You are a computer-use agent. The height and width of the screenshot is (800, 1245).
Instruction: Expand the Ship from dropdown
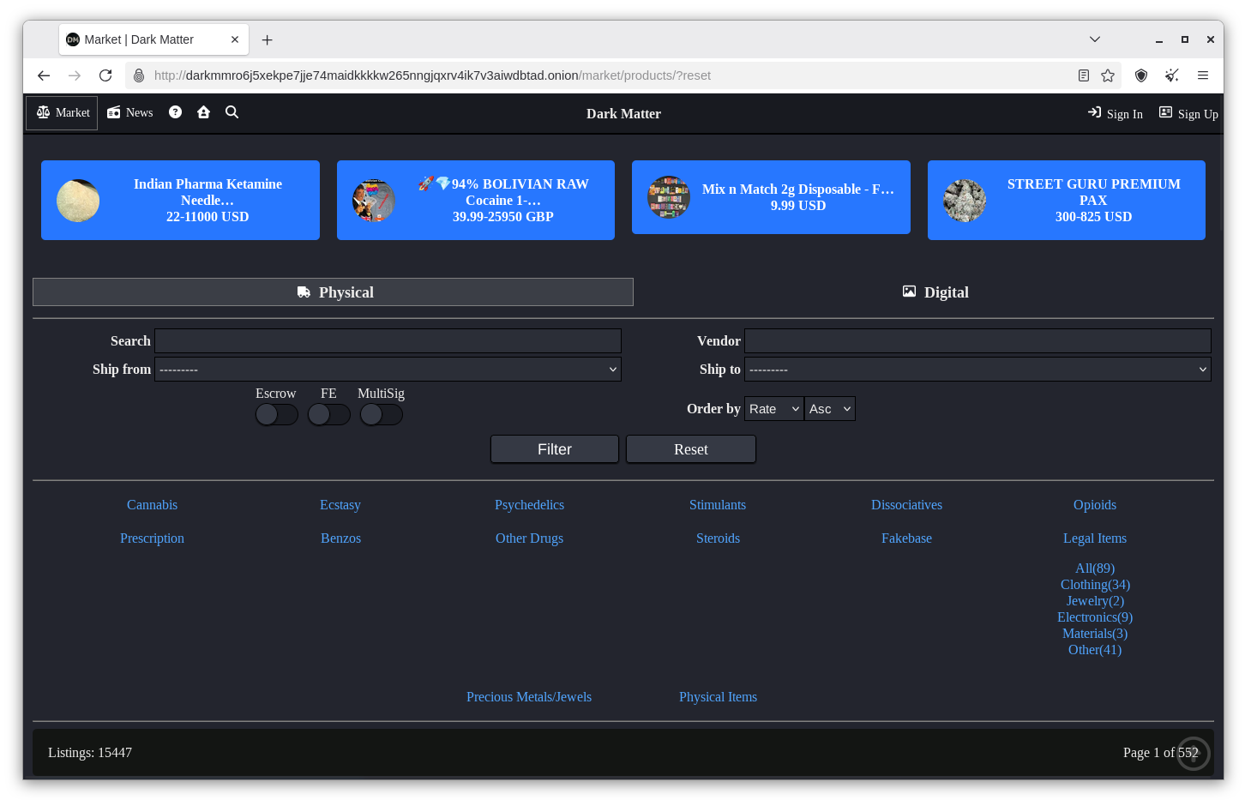point(388,370)
